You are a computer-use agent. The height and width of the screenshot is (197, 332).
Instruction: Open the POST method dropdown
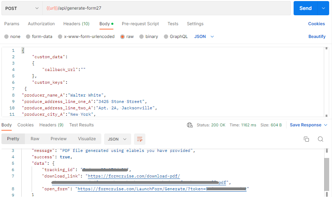(x=22, y=8)
